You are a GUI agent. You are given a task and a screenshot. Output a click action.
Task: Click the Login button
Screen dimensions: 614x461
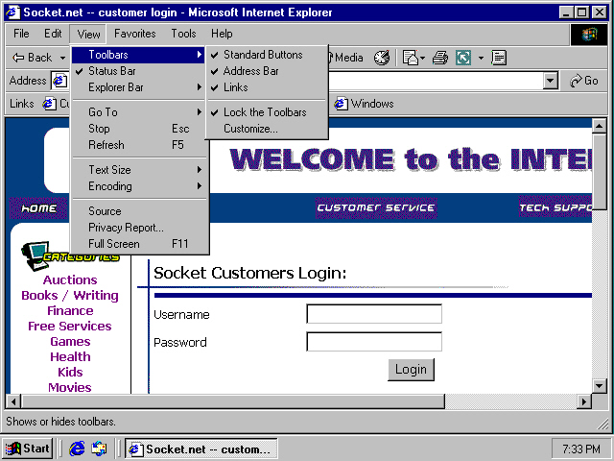[x=412, y=370]
